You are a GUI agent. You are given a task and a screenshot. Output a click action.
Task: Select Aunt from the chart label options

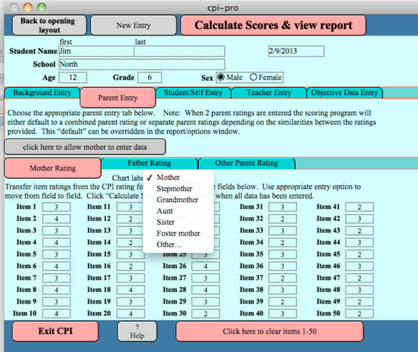pos(165,211)
